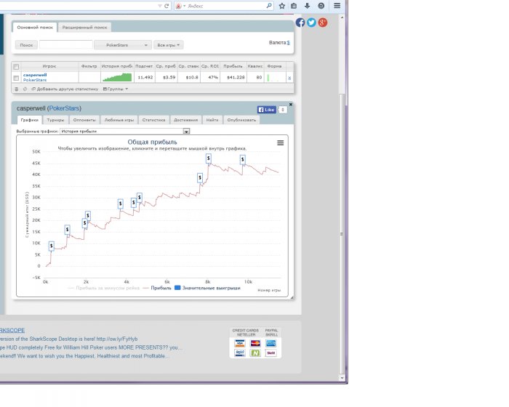
Task: Click the Visa payment icon
Action: (240, 343)
